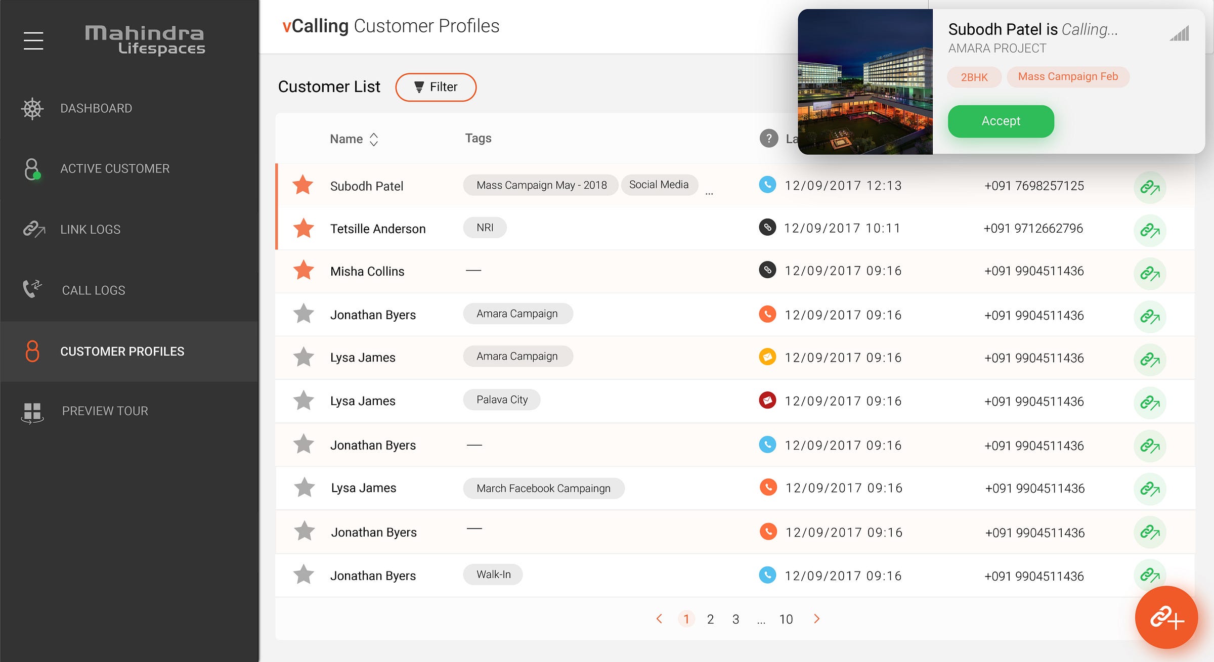Image resolution: width=1214 pixels, height=662 pixels.
Task: Click the Amara project thumbnail image
Action: click(x=865, y=82)
